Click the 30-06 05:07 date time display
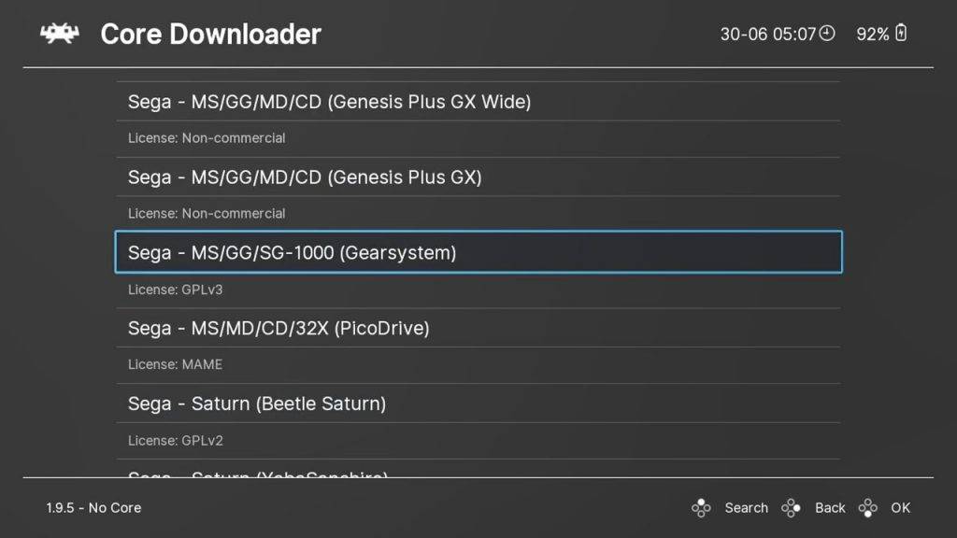The height and width of the screenshot is (538, 957). click(x=768, y=35)
